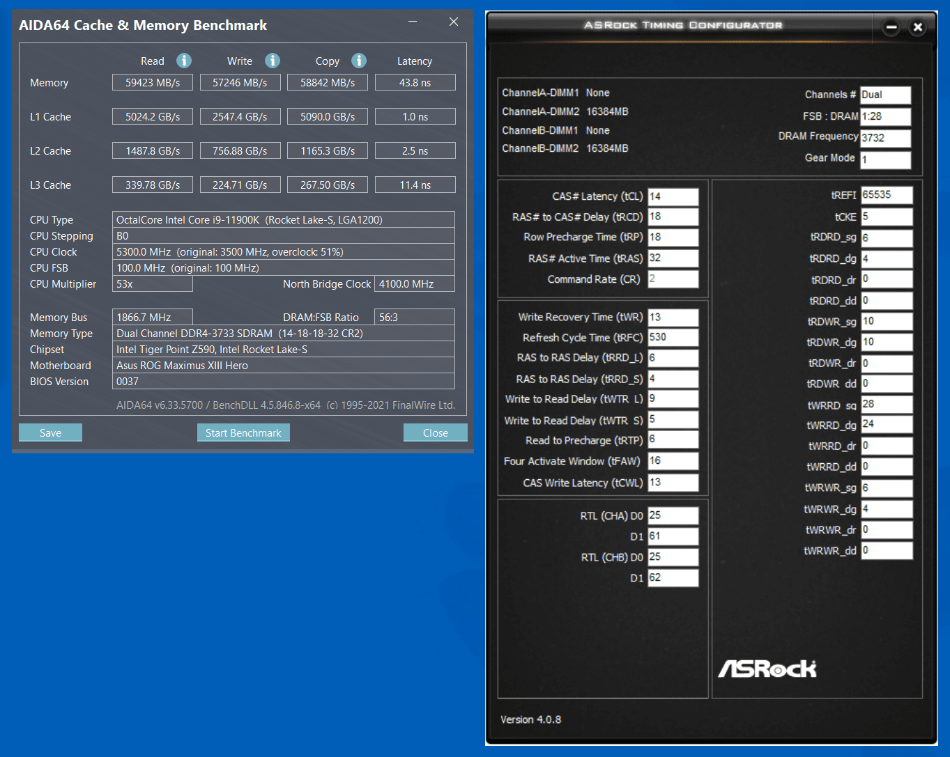Viewport: 950px width, 757px height.
Task: Click the Gear Mode field
Action: (885, 159)
